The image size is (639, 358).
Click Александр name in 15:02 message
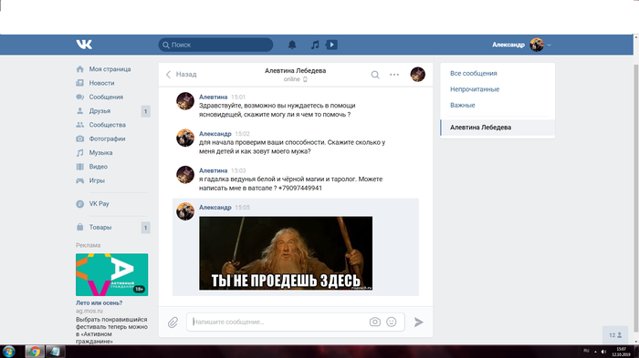point(215,133)
